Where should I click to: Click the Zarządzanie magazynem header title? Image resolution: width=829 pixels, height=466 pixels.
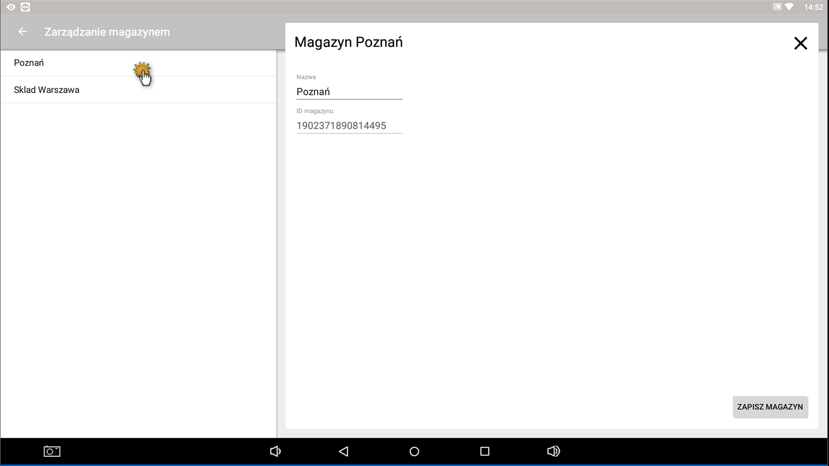[107, 32]
